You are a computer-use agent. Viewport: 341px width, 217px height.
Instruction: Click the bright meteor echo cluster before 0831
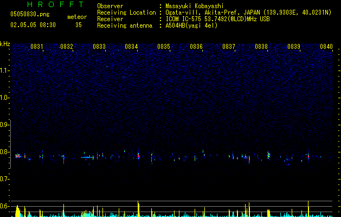tap(18, 156)
